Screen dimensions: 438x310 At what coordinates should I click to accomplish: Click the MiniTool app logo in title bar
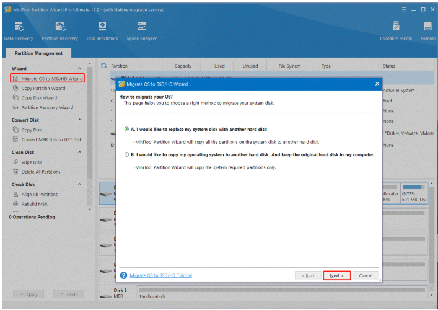tap(8, 9)
